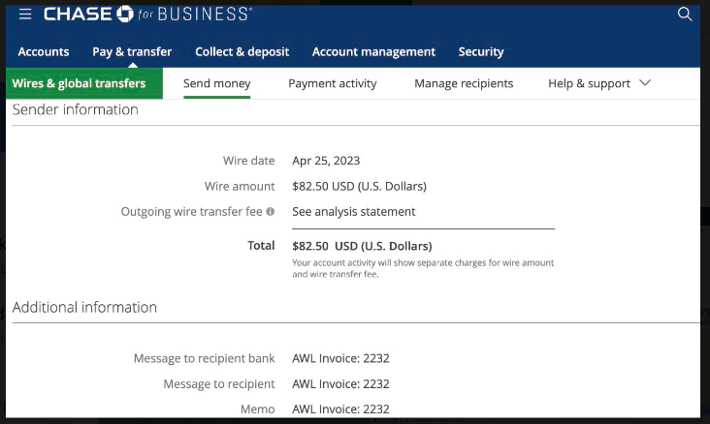The width and height of the screenshot is (710, 424).
Task: Click the Sender information heading
Action: [x=75, y=109]
